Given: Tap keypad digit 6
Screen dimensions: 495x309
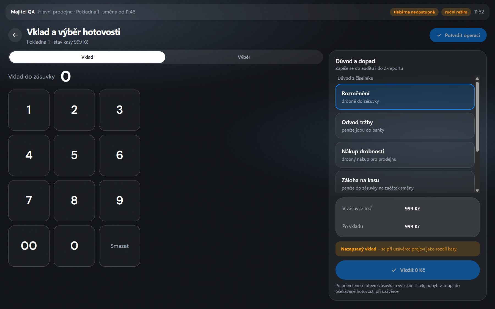Looking at the screenshot, I should click(x=120, y=155).
